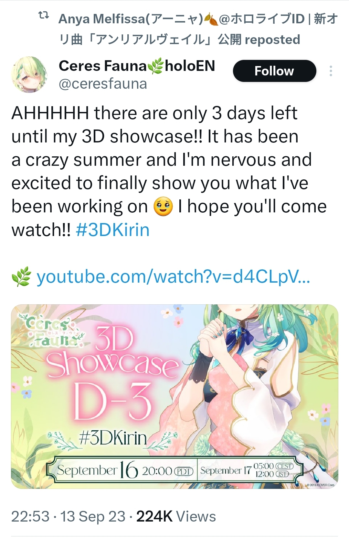Click the 22:53 · 13 Sep 23 timestamp
Viewport: 349px width, 540px height.
(68, 516)
